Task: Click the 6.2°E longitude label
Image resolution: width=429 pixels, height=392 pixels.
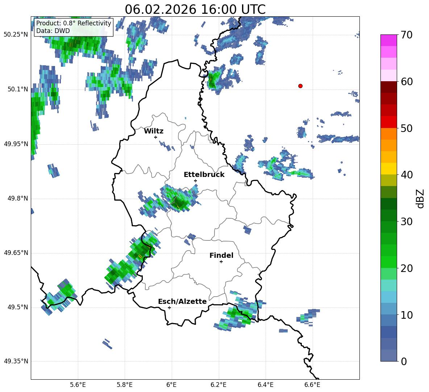Action: pyautogui.click(x=218, y=385)
